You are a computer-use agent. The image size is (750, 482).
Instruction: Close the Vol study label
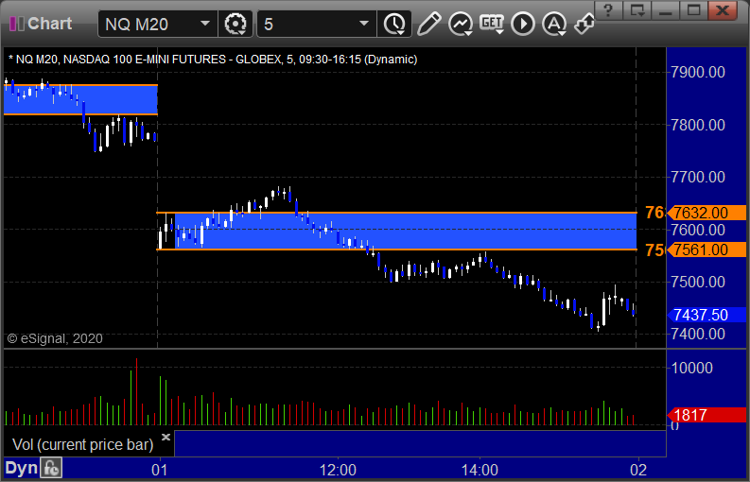point(166,437)
